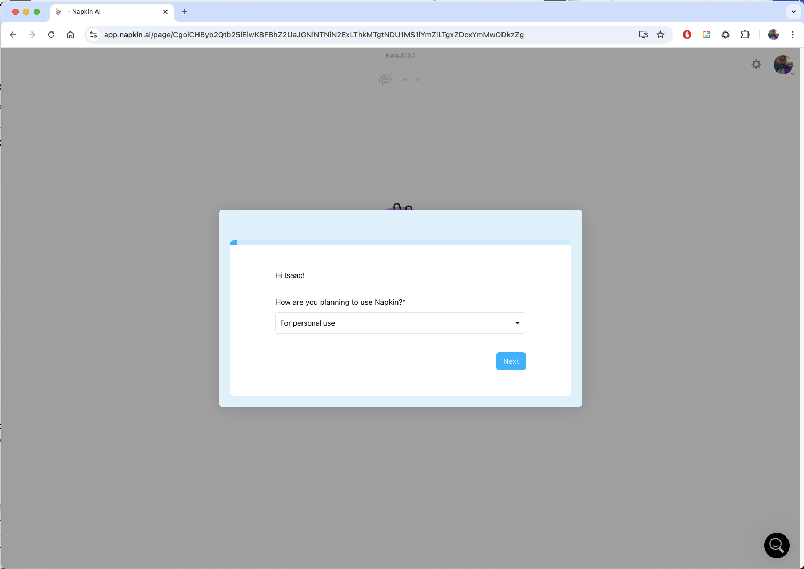The width and height of the screenshot is (804, 569).
Task: View site information icon in address bar
Action: click(x=93, y=35)
